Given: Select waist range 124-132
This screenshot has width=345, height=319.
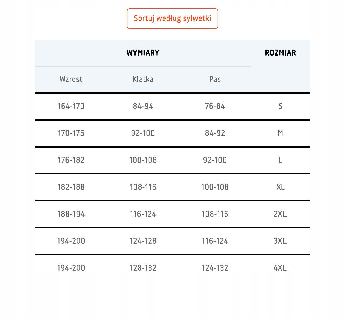Looking at the screenshot, I should point(215,268).
